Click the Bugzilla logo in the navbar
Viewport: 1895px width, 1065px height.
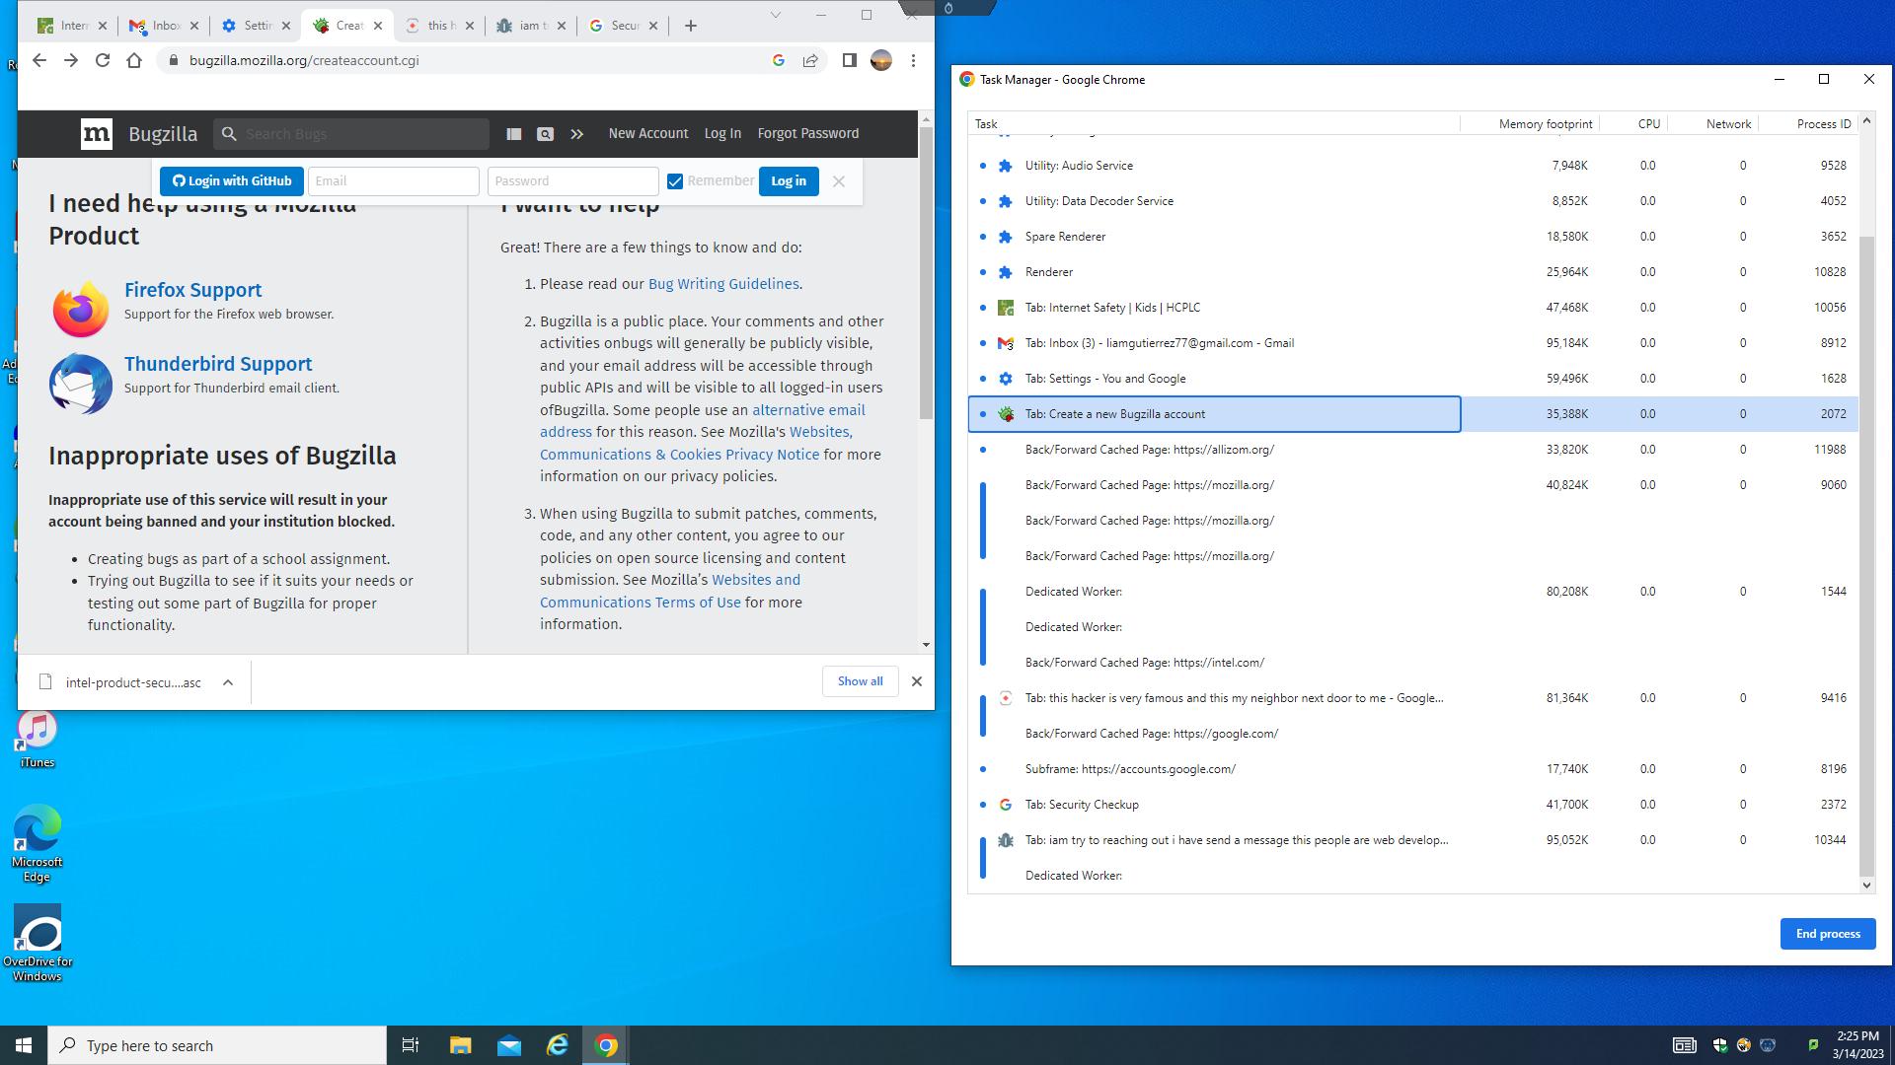click(97, 134)
